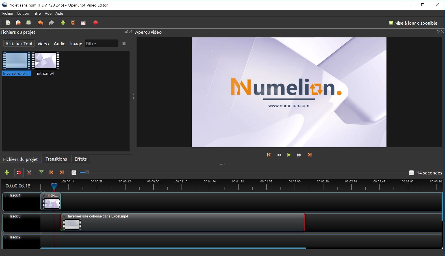This screenshot has width=445, height=256.
Task: Jump to end of the preview
Action: pyautogui.click(x=310, y=155)
